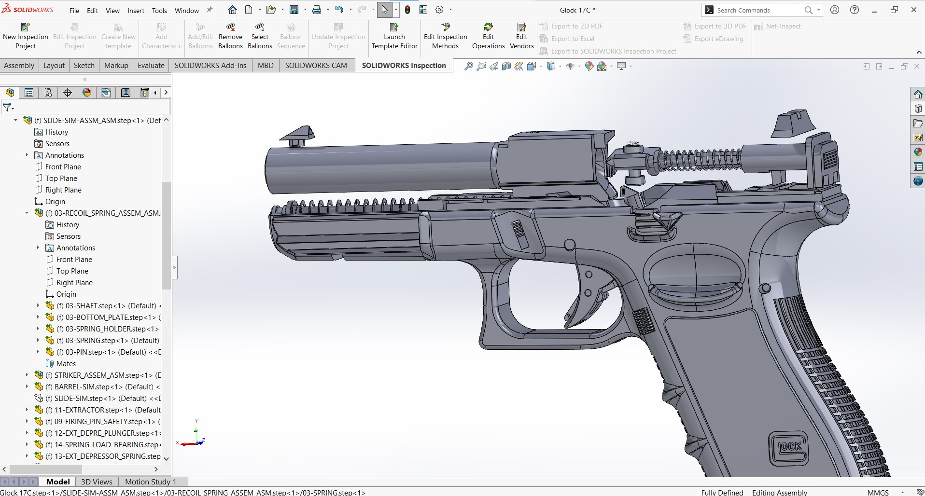This screenshot has height=496, width=925.
Task: Click the feature tree vertical scrollbar
Action: click(x=166, y=235)
